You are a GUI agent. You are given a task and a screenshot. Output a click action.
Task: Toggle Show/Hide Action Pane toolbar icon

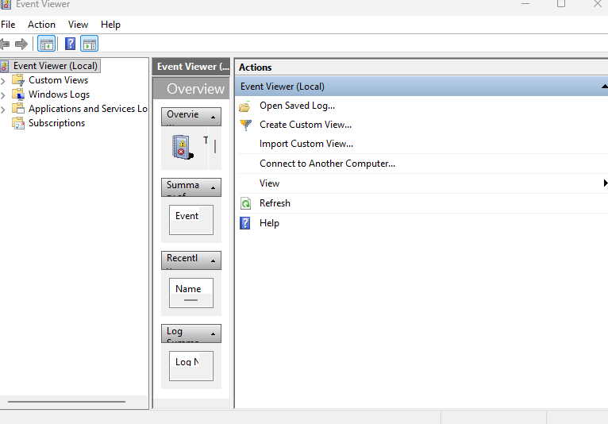tap(90, 44)
